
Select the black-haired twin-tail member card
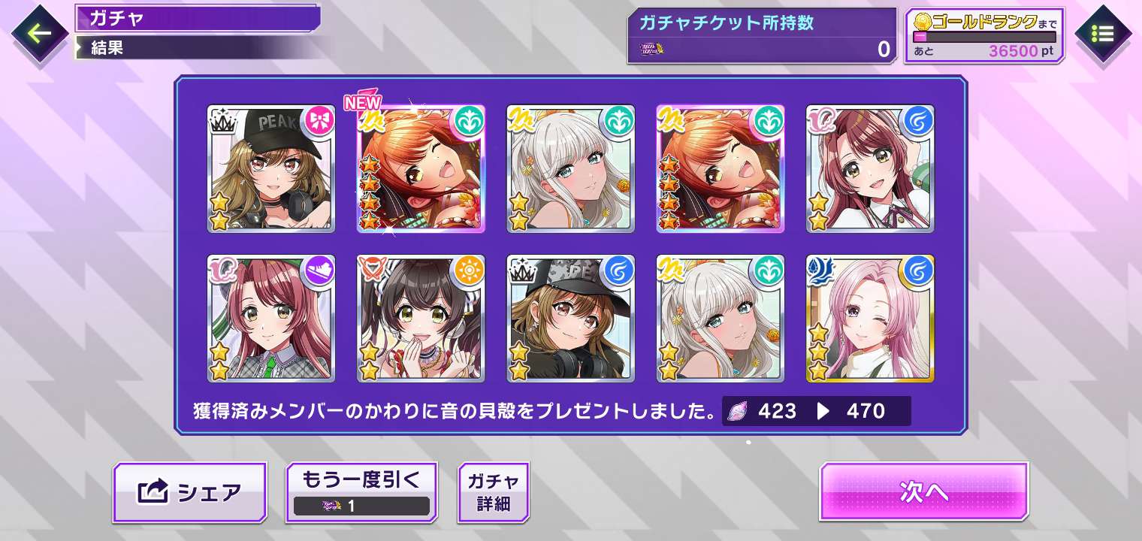coord(421,319)
